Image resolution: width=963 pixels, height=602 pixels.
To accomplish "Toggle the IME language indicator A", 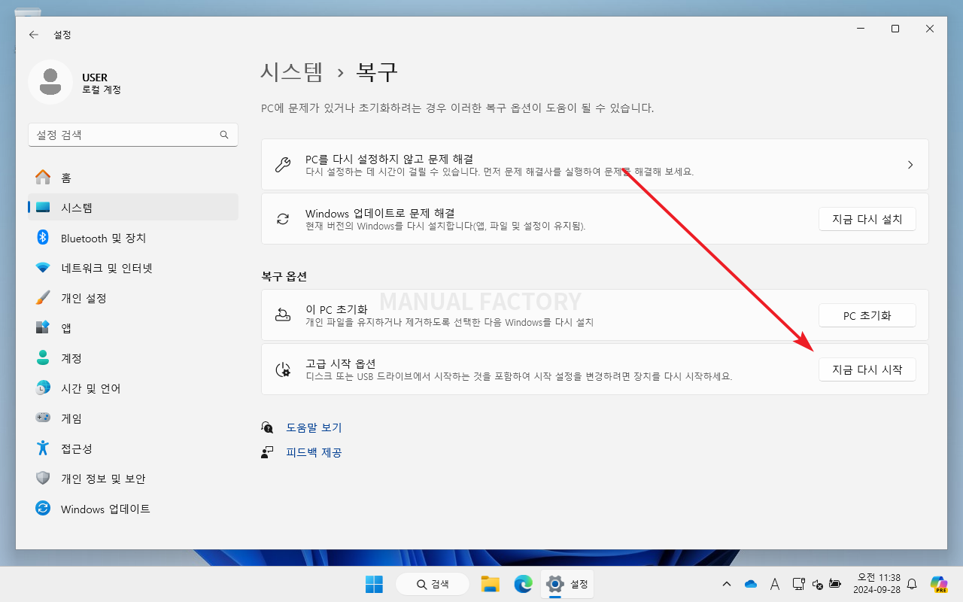I will pyautogui.click(x=775, y=584).
